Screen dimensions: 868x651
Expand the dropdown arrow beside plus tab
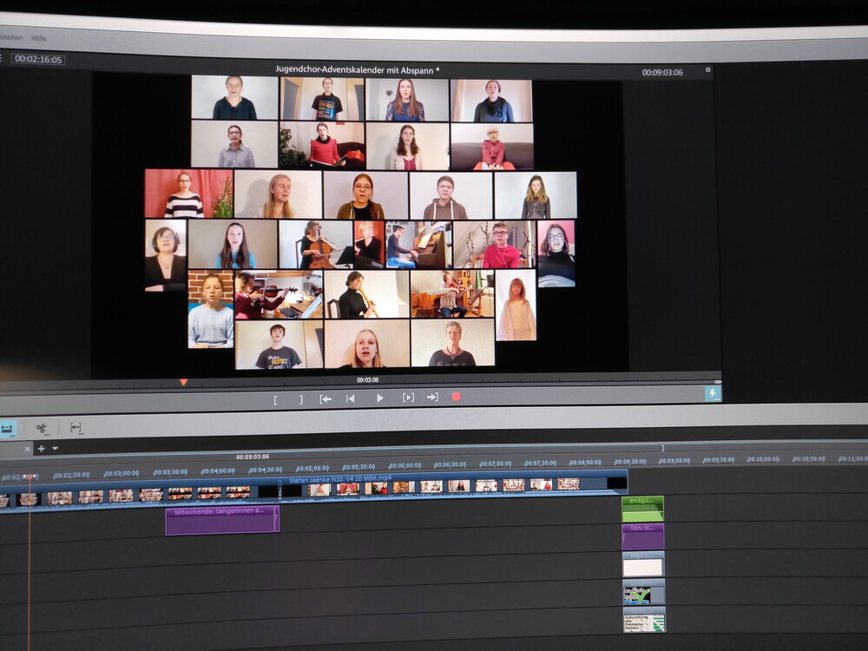56,449
